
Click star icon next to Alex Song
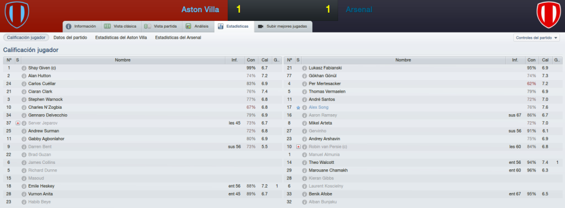299,108
